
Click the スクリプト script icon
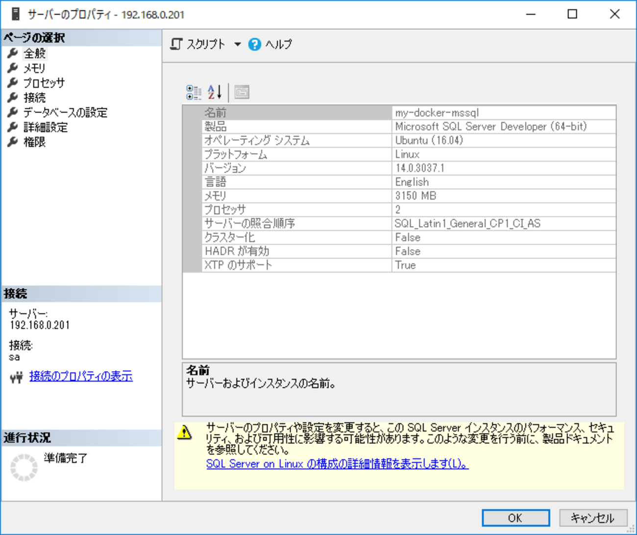coord(176,44)
